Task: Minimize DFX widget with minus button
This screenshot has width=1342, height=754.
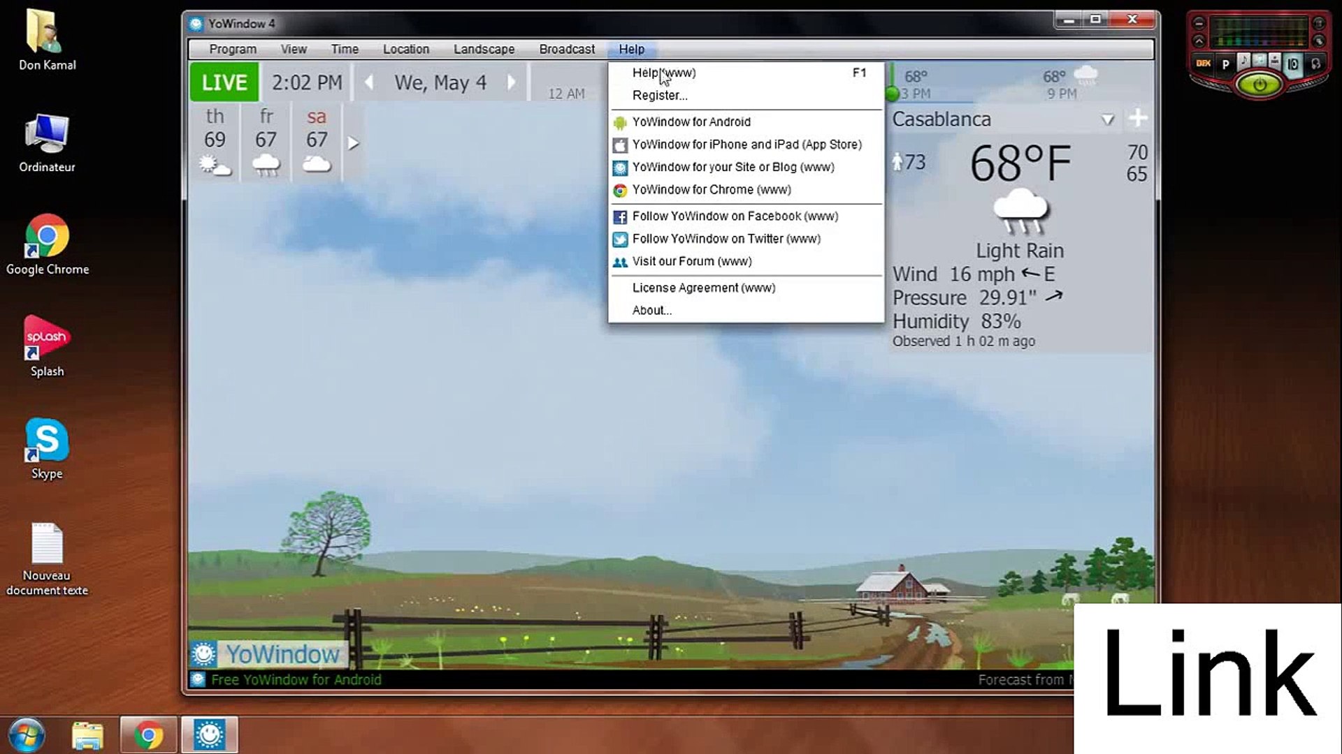Action: [x=1199, y=24]
